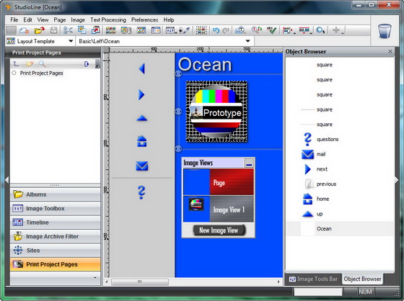Image resolution: width=404 pixels, height=301 pixels.
Task: Click the New Image View button
Action: 219,230
